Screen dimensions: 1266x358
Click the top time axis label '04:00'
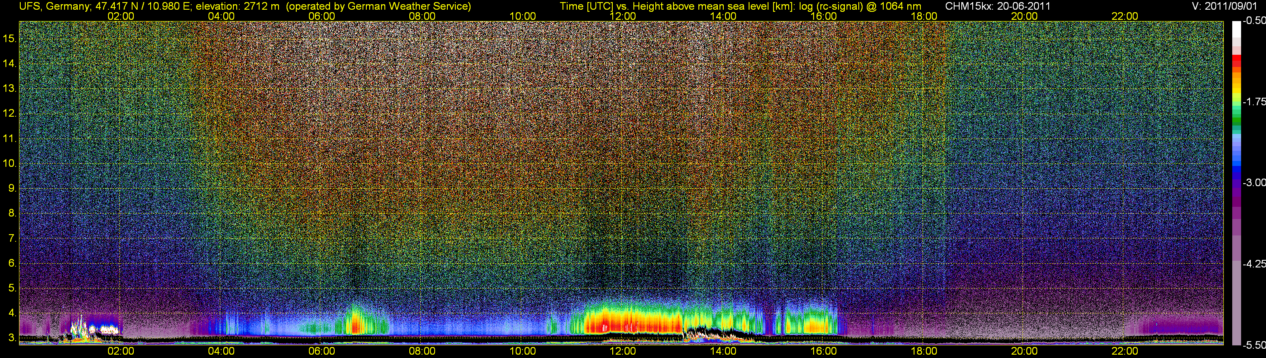tap(221, 16)
